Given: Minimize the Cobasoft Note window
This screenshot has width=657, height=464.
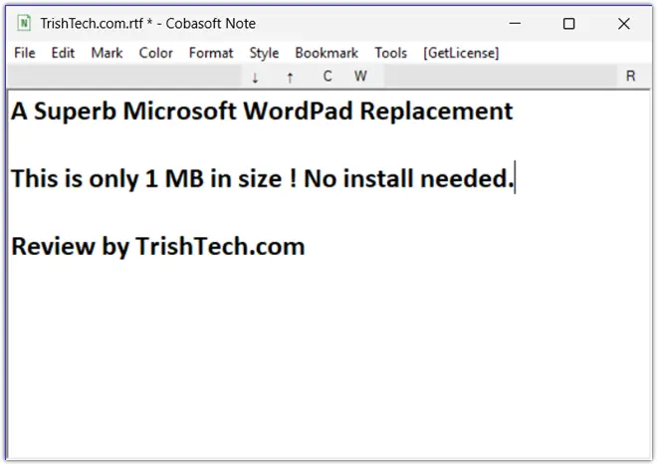Looking at the screenshot, I should coord(515,23).
